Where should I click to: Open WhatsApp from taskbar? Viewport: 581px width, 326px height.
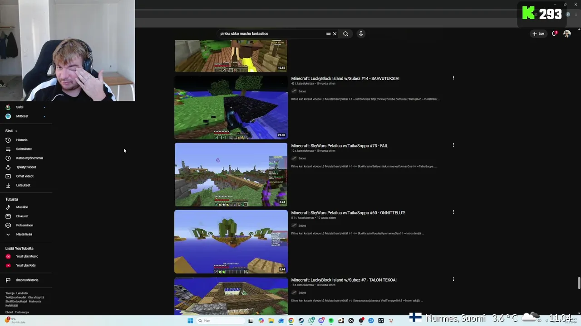(x=311, y=321)
